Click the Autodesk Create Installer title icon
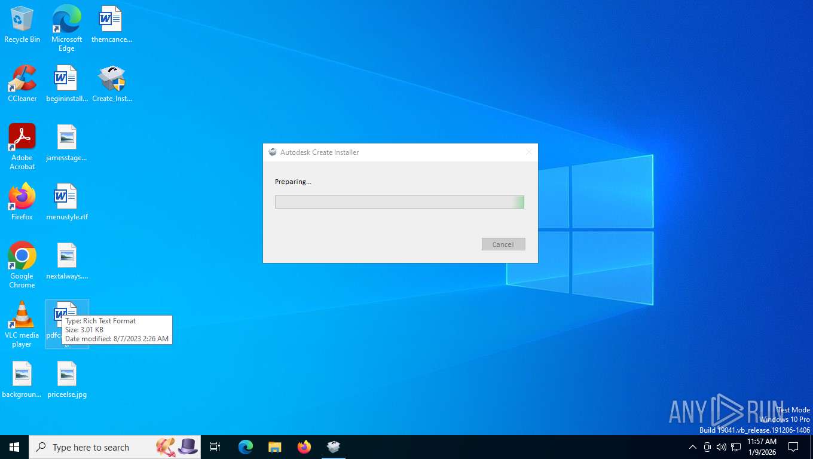The width and height of the screenshot is (813, 459). (x=273, y=152)
